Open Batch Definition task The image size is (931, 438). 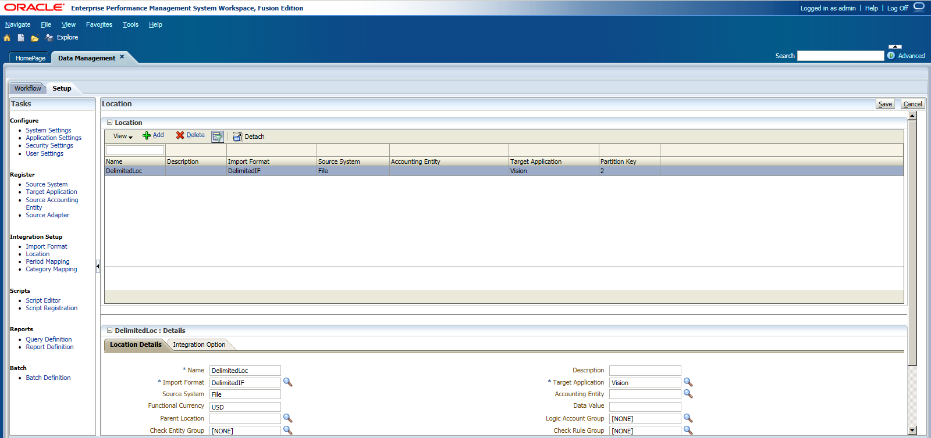[48, 378]
